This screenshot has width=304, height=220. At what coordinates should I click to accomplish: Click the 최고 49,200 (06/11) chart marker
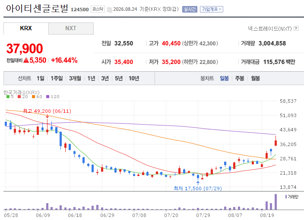(47, 111)
